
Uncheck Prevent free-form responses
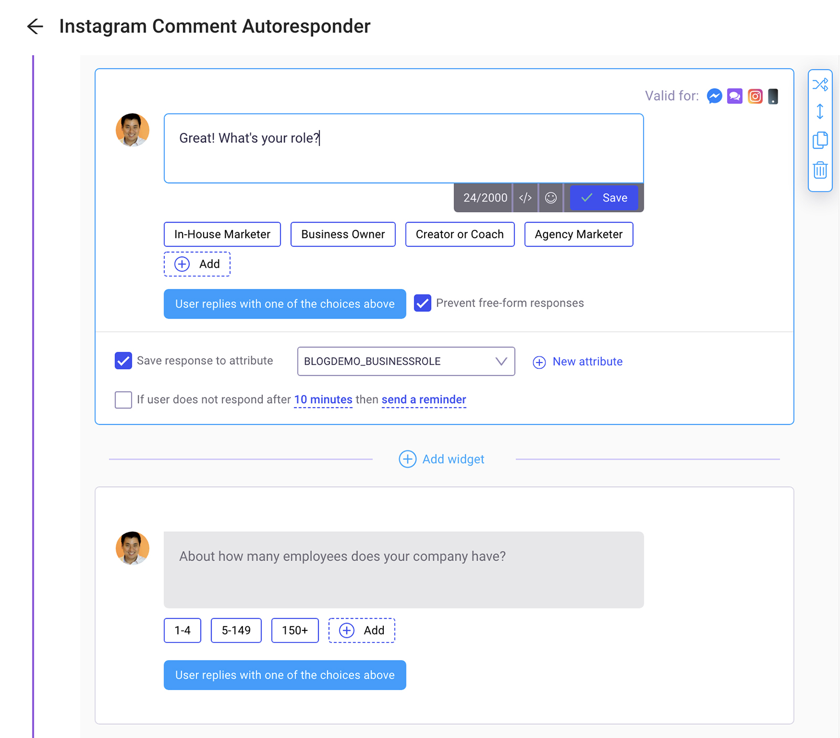[423, 303]
